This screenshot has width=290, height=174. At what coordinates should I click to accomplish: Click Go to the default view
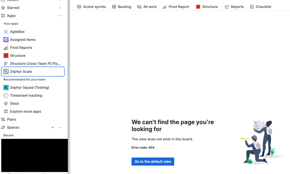153,162
